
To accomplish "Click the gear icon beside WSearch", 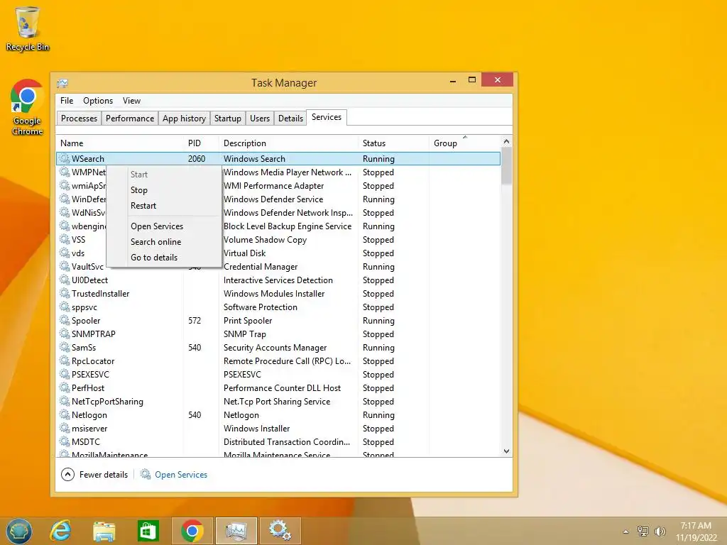I will [65, 158].
